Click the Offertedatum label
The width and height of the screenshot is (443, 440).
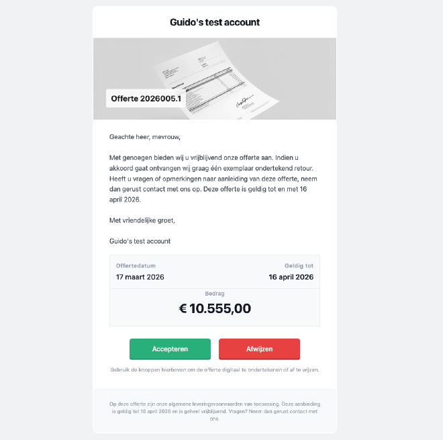[x=136, y=266]
